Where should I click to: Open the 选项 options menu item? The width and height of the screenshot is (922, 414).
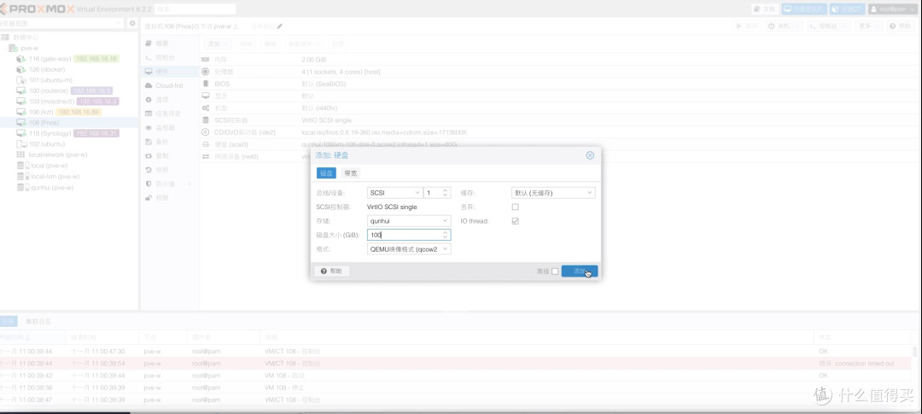click(x=161, y=99)
